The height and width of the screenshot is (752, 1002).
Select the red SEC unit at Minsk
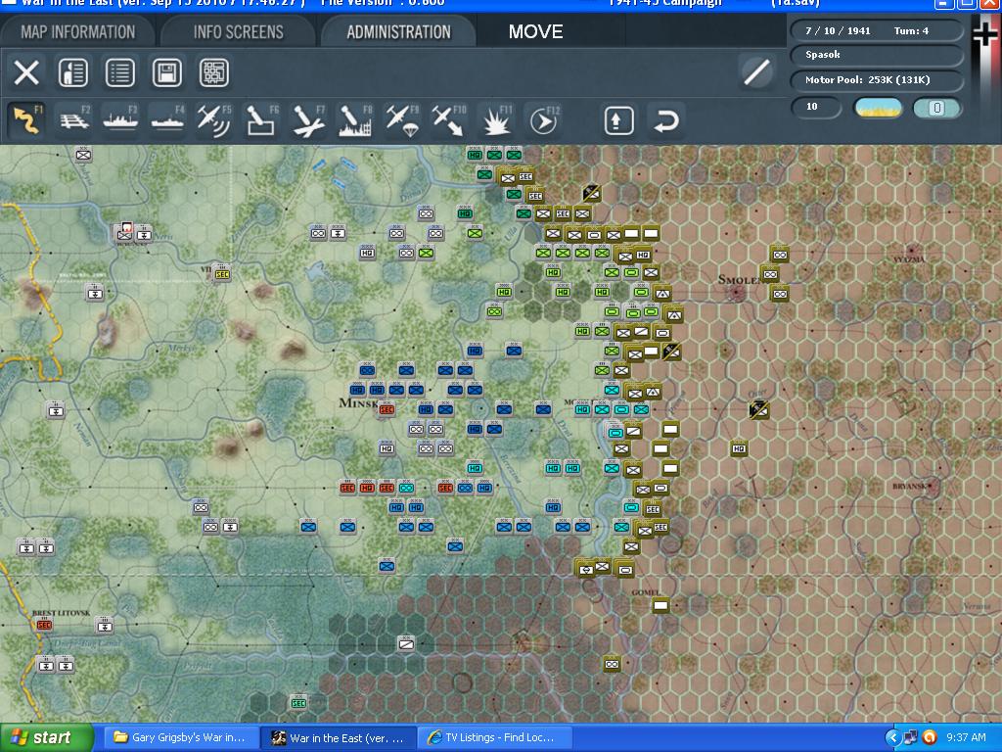point(387,409)
